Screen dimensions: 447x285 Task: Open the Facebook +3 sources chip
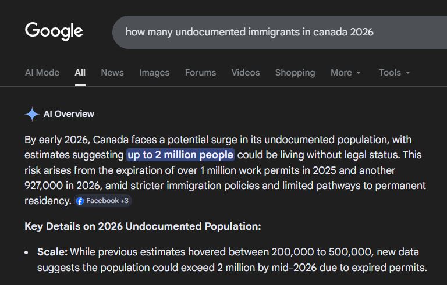(103, 201)
